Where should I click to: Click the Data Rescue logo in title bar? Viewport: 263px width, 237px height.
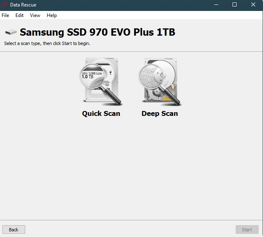coord(5,5)
